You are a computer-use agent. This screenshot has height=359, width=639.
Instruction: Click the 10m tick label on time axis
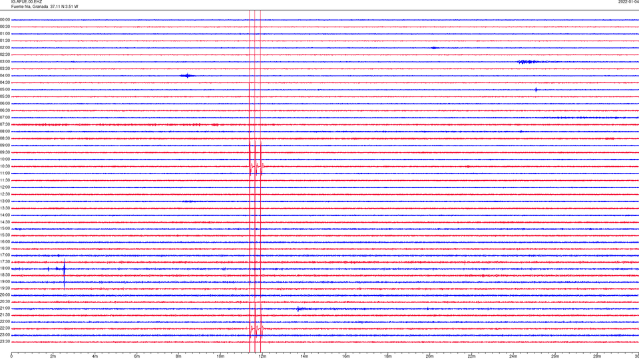click(220, 356)
